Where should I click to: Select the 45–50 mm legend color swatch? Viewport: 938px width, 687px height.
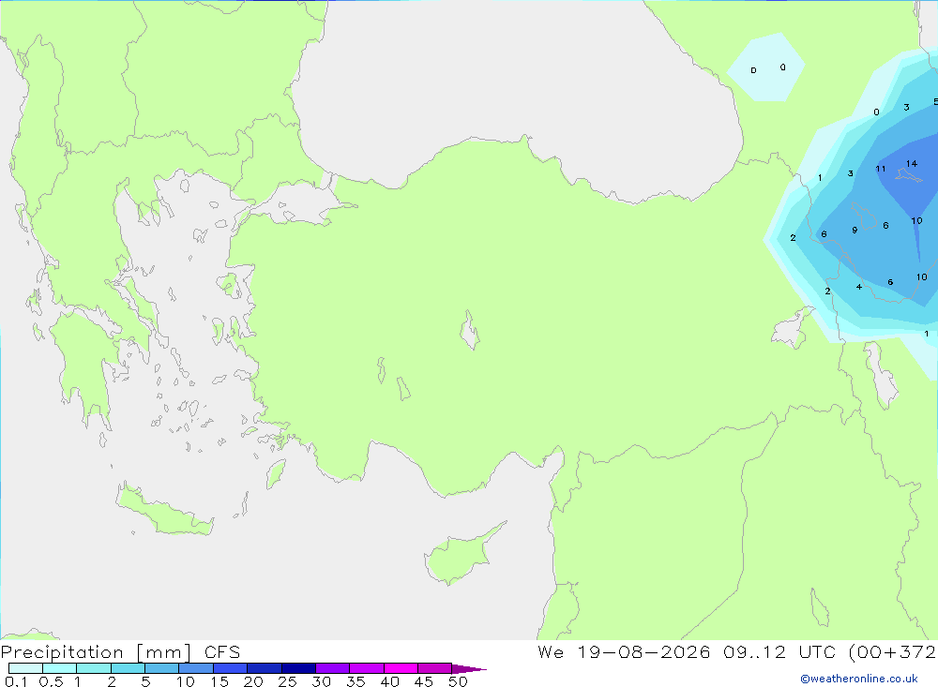click(x=435, y=668)
